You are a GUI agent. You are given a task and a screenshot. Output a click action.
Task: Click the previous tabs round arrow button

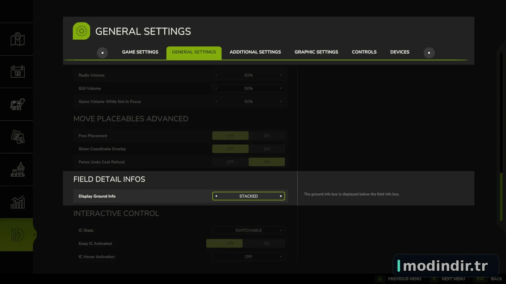coord(102,53)
